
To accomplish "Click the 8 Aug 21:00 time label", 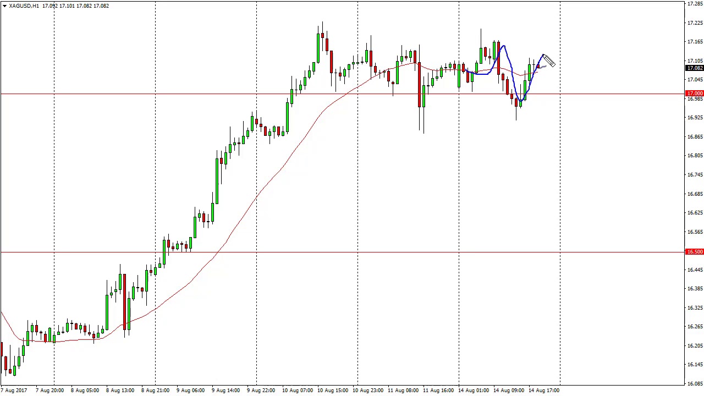I will pyautogui.click(x=155, y=391).
